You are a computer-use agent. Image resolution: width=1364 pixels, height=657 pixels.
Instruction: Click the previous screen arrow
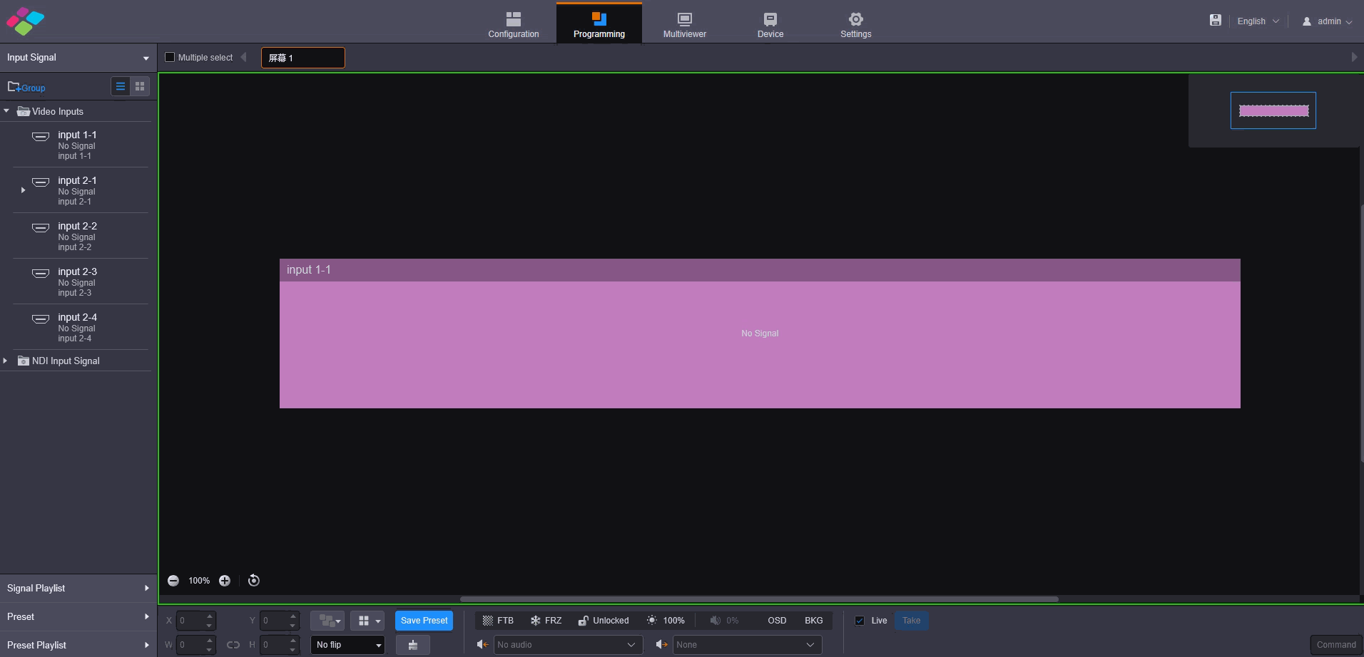(244, 57)
